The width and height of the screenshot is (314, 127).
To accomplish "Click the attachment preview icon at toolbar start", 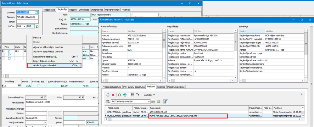I will [x=107, y=95].
